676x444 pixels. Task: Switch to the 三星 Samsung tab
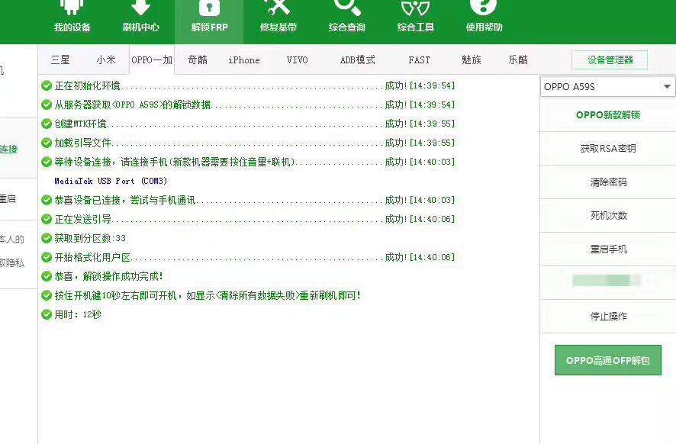pyautogui.click(x=60, y=60)
